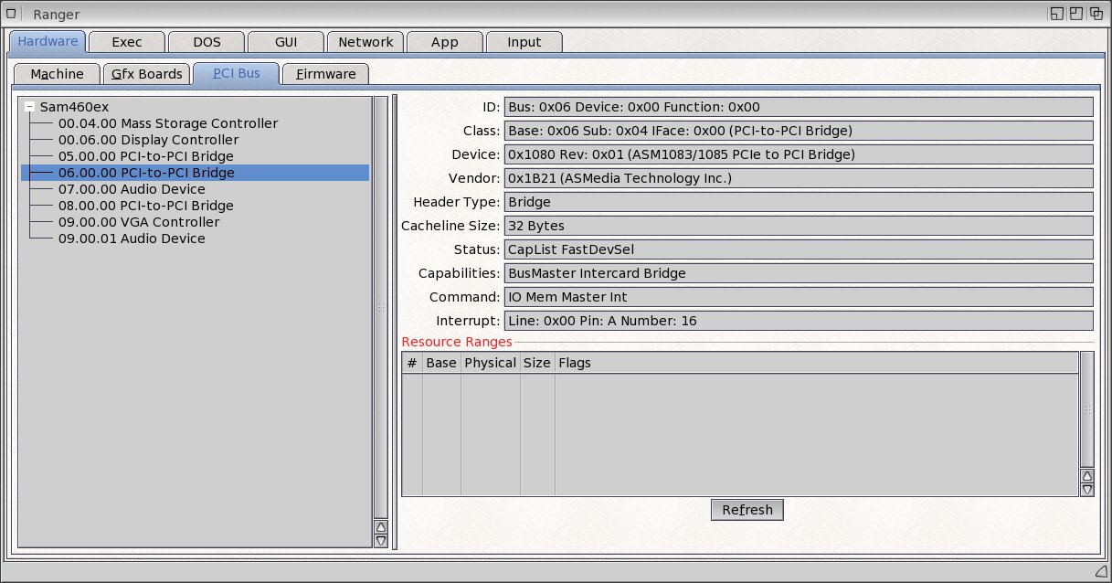The height and width of the screenshot is (583, 1112).
Task: Click Resource Ranges scroll down arrow
Action: point(1086,489)
